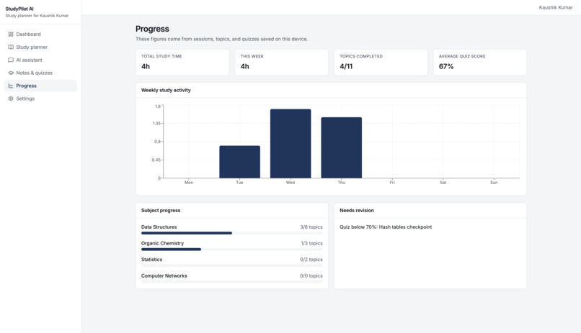Click the 'Mon' axis label
581x333 pixels.
point(189,183)
